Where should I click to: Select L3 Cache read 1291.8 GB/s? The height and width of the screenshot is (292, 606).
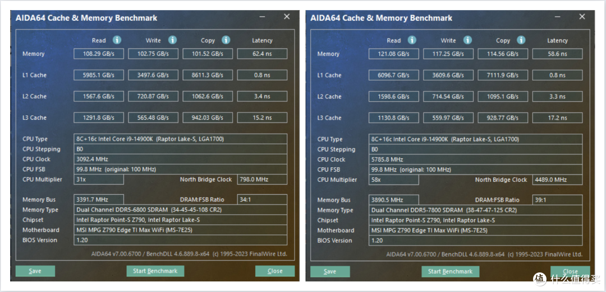(99, 117)
